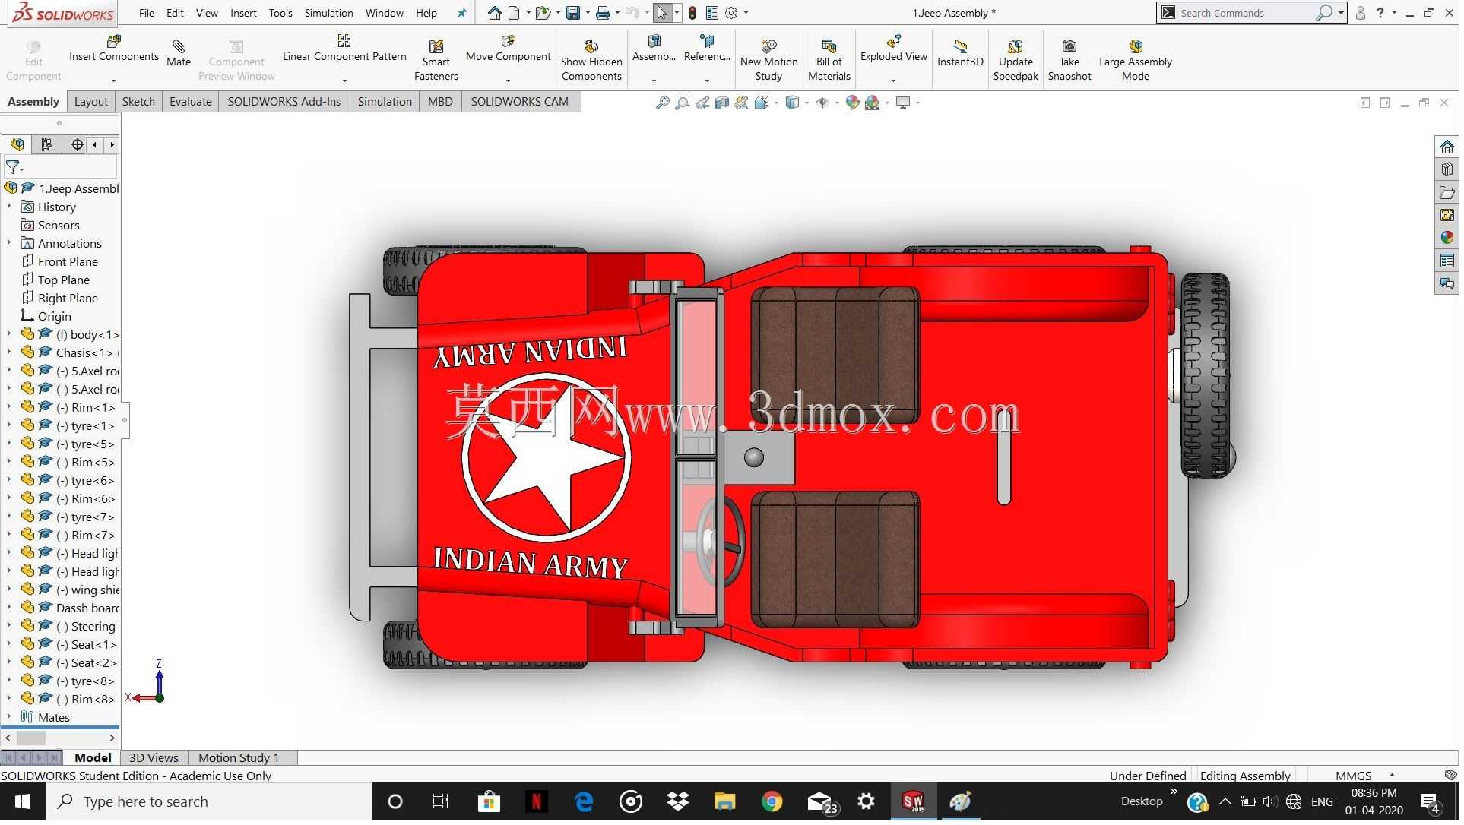
Task: Open the Sketch ribbon tab
Action: pos(138,102)
